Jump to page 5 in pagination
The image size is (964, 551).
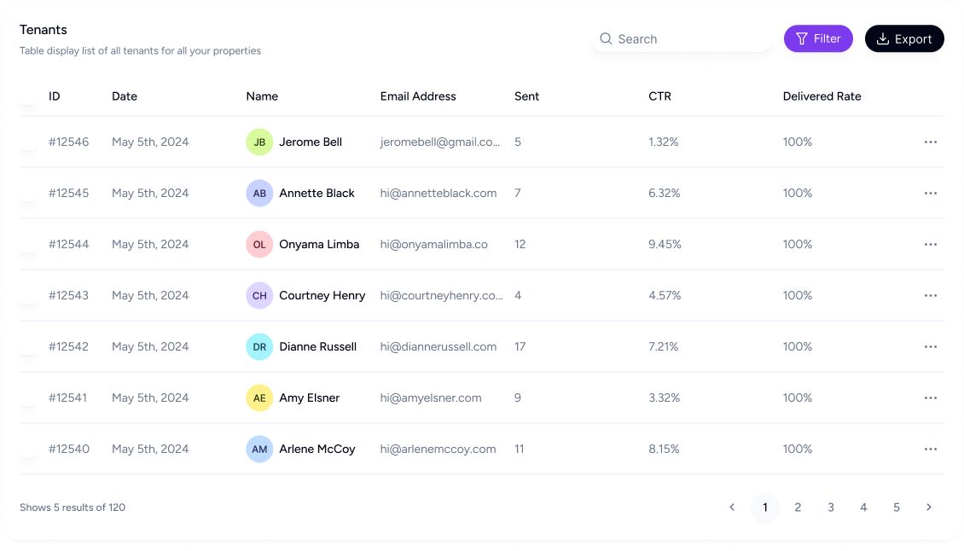tap(896, 507)
